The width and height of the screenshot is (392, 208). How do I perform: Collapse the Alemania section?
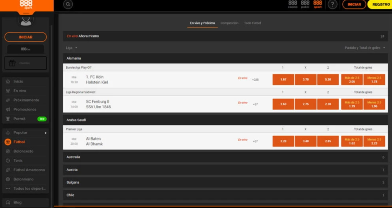point(225,58)
